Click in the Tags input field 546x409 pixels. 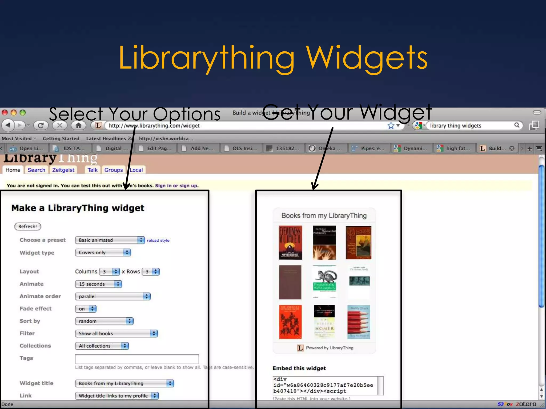[x=137, y=359]
